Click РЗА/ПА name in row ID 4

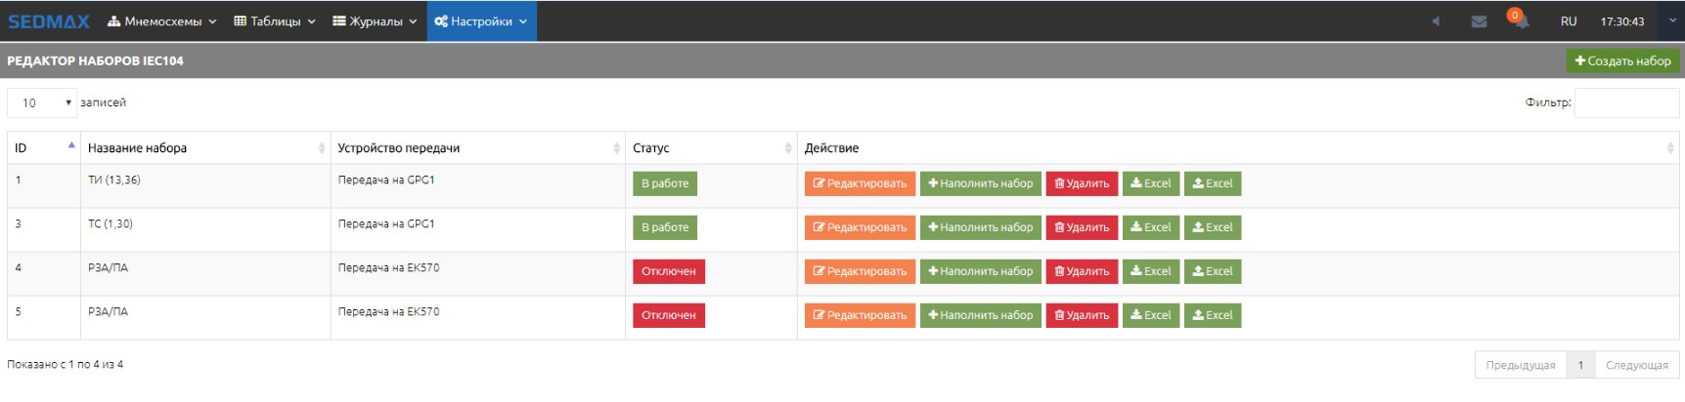click(108, 267)
